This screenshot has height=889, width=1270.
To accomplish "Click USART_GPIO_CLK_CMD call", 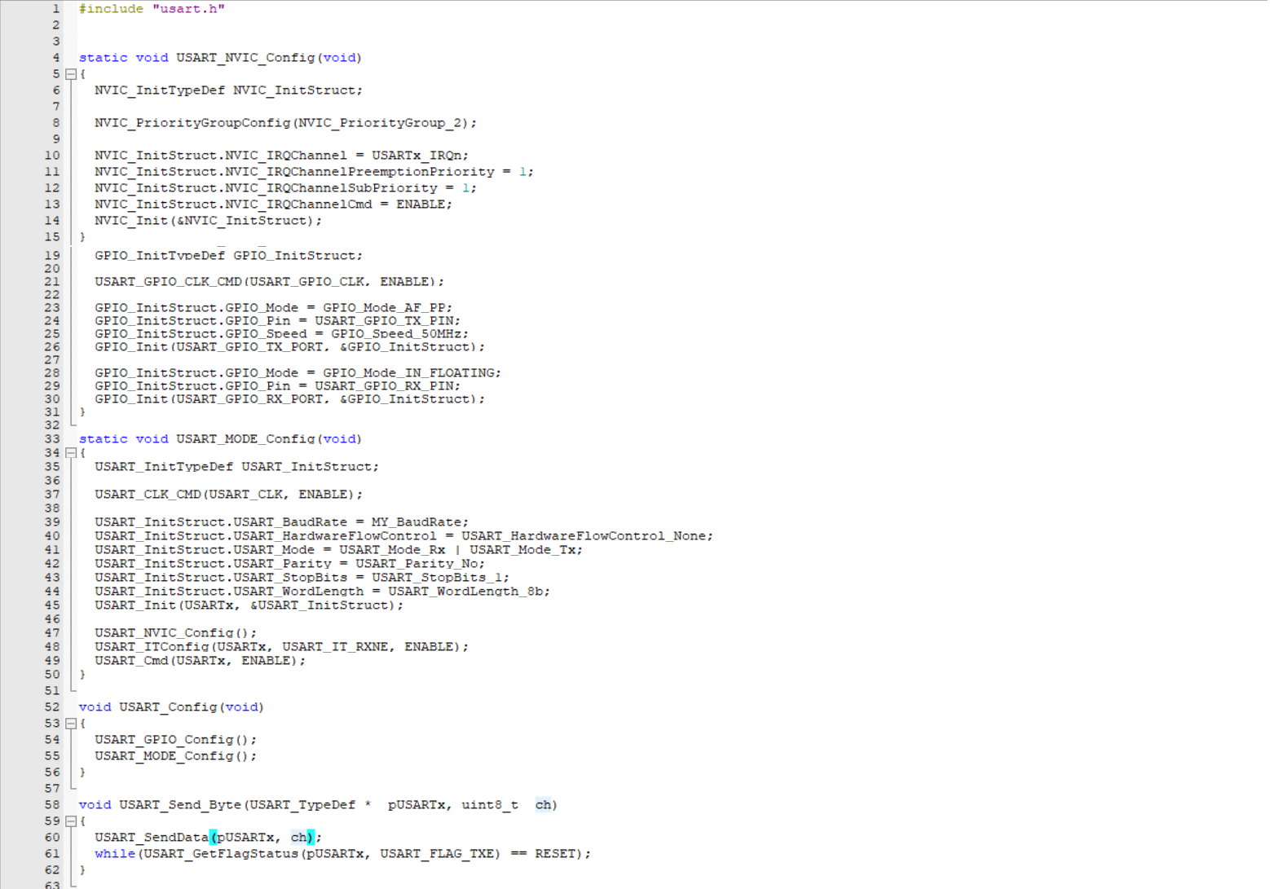I will coord(168,282).
